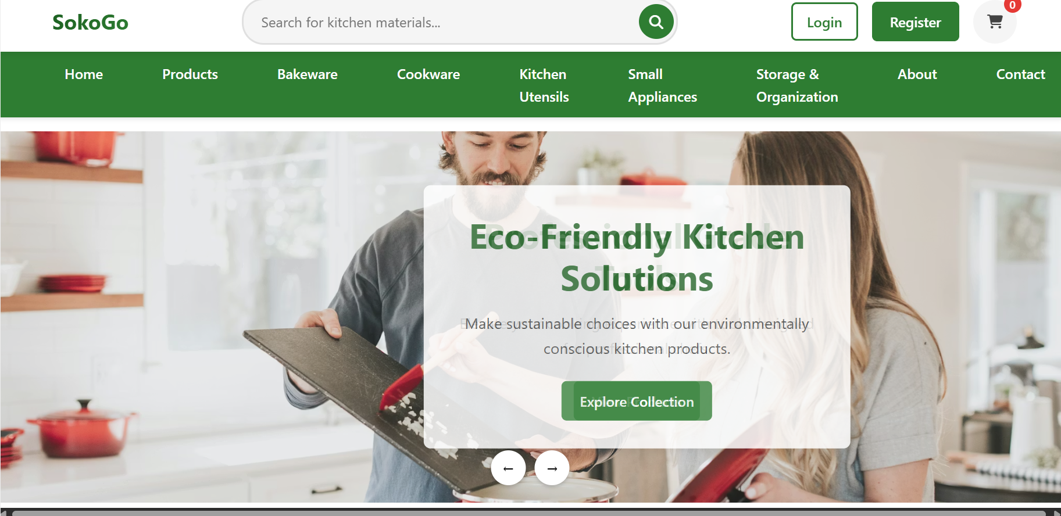Click the Register button
This screenshot has width=1061, height=516.
coord(915,22)
